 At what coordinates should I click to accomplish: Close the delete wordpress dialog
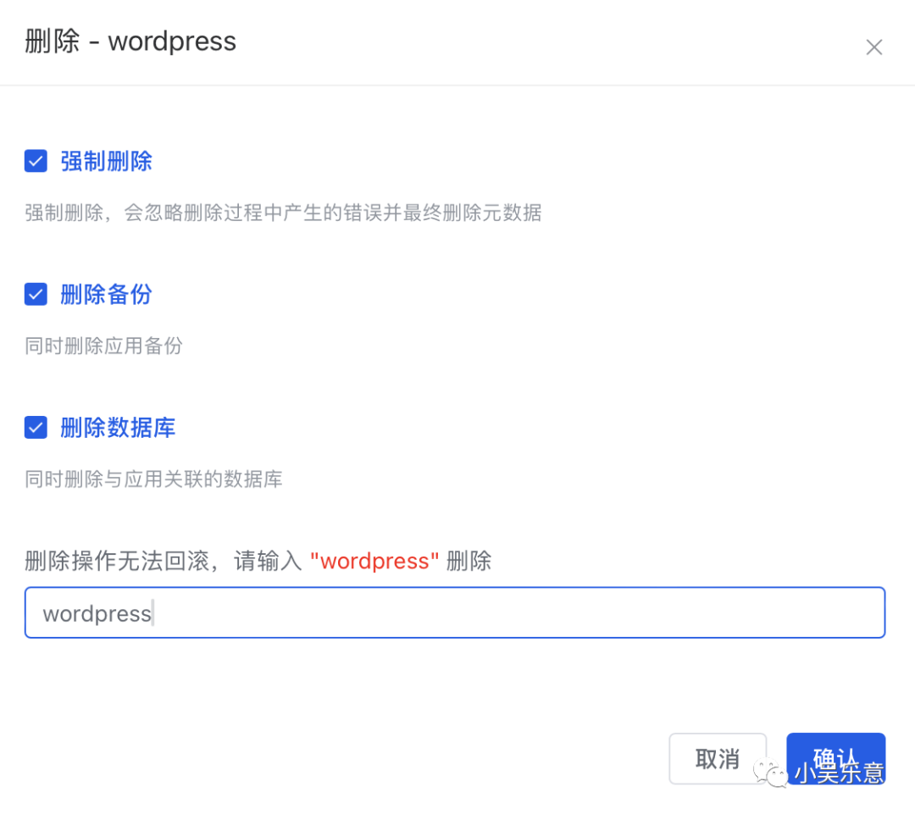(x=873, y=47)
